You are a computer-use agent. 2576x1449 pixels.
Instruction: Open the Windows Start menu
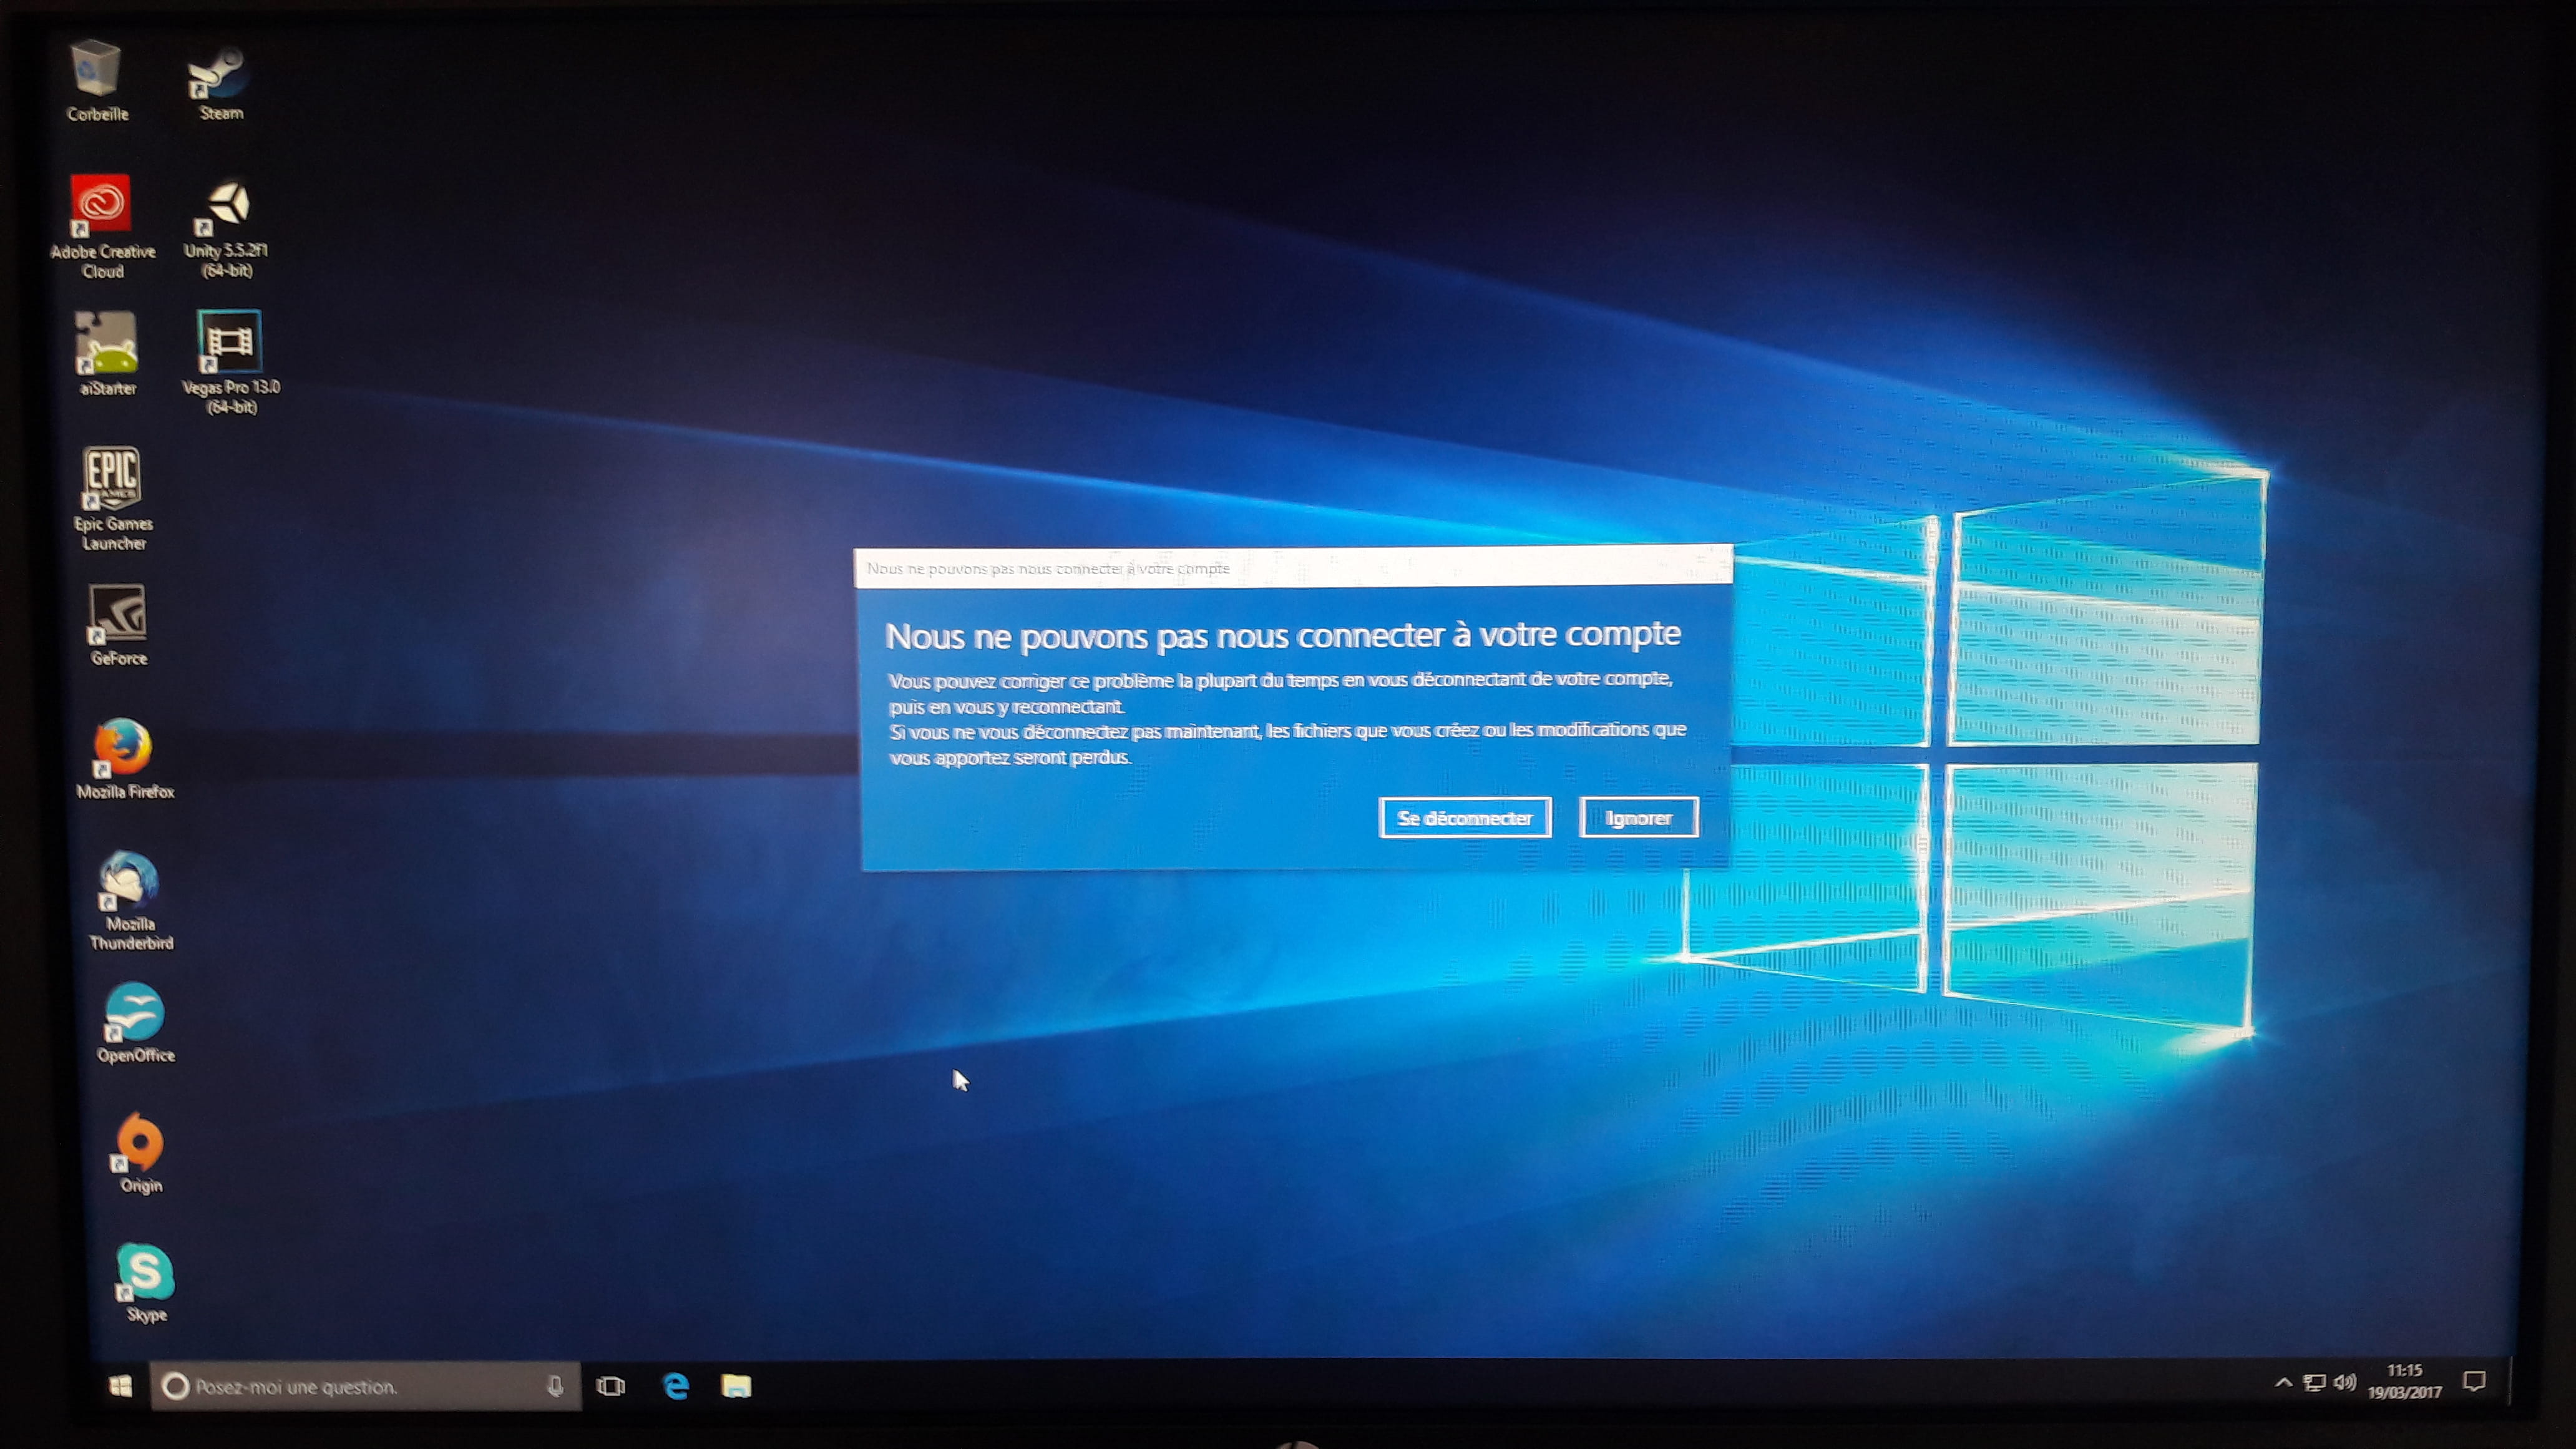pos(121,1386)
